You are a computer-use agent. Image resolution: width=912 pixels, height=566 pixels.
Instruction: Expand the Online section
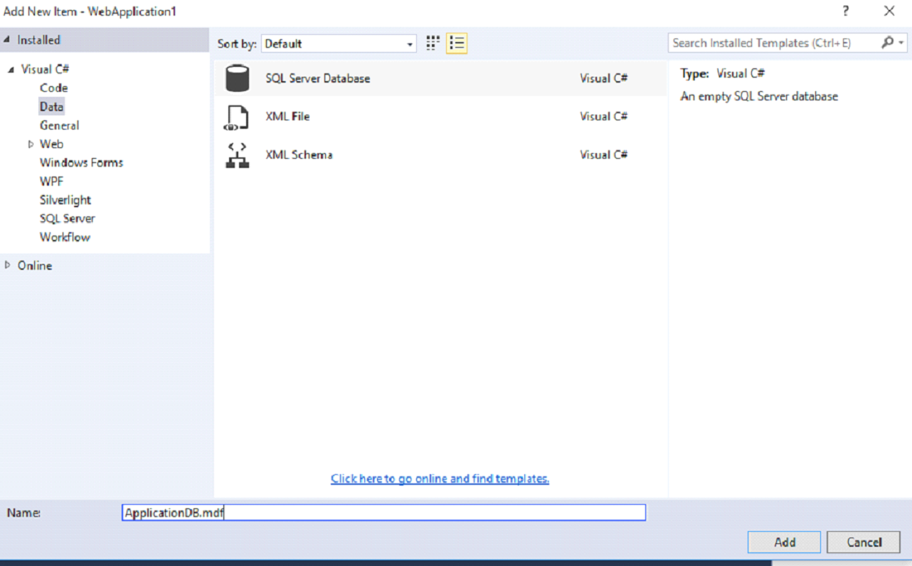coord(10,265)
